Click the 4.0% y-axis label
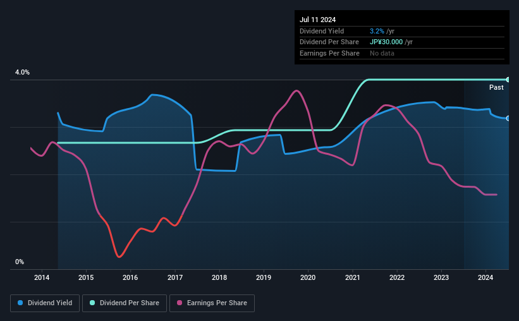Viewport: 519px width, 321px height. (22, 72)
